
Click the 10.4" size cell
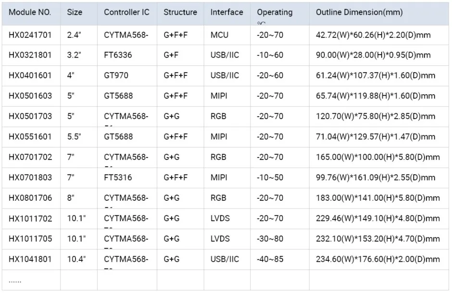click(x=76, y=259)
